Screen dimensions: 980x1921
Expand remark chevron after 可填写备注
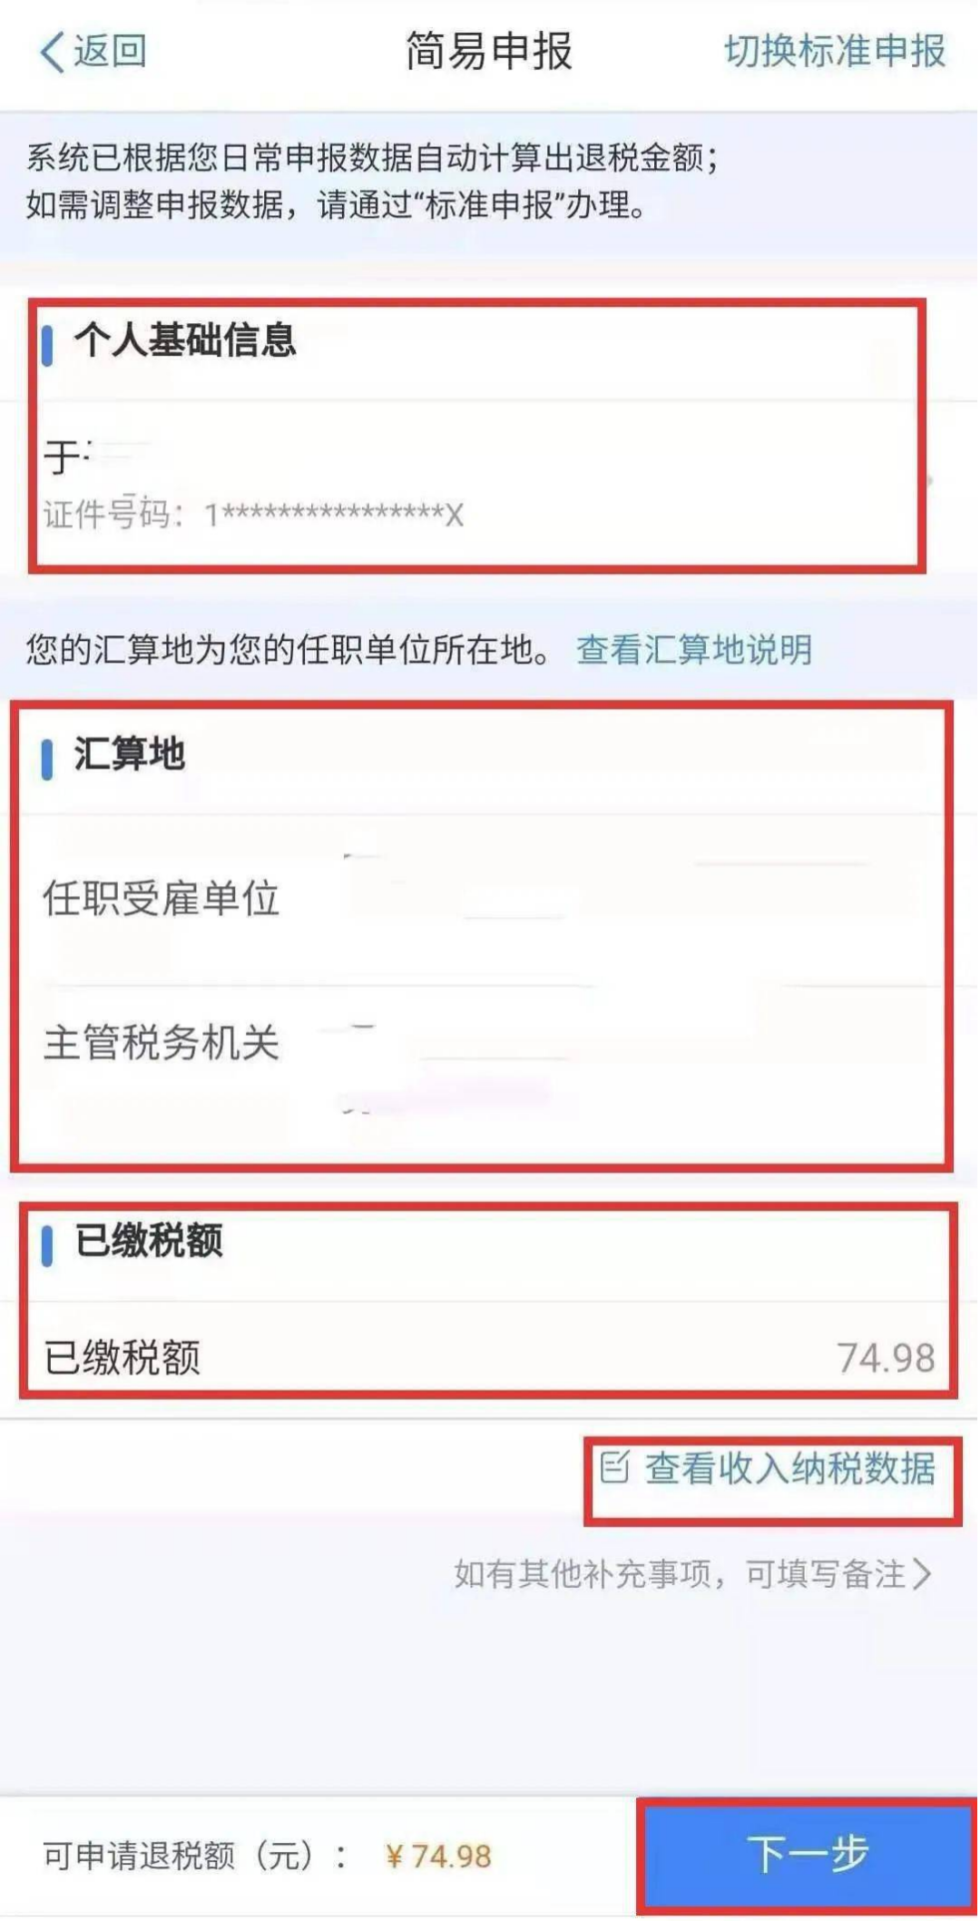[922, 1573]
